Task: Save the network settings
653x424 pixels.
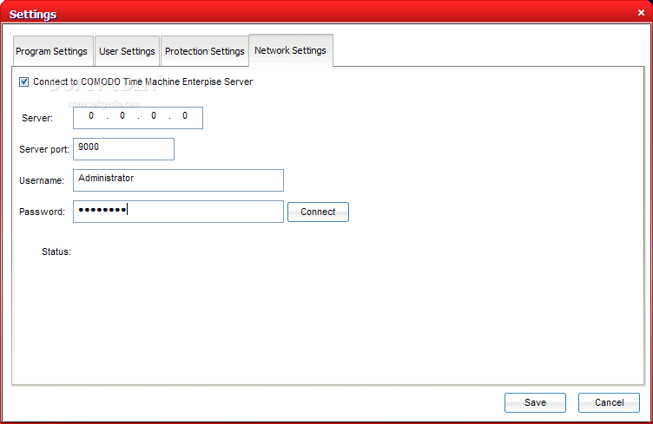Action: click(535, 402)
